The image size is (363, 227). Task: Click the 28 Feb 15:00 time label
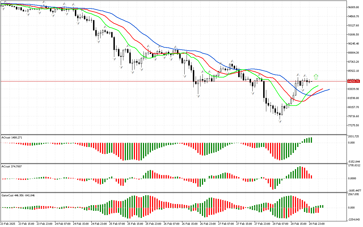[299, 224]
